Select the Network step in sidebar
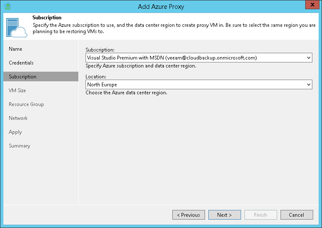The image size is (322, 228). pos(18,118)
